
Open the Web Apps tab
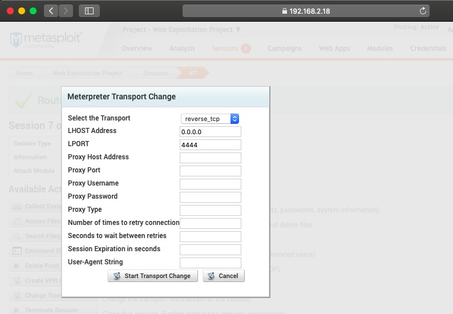click(x=334, y=49)
